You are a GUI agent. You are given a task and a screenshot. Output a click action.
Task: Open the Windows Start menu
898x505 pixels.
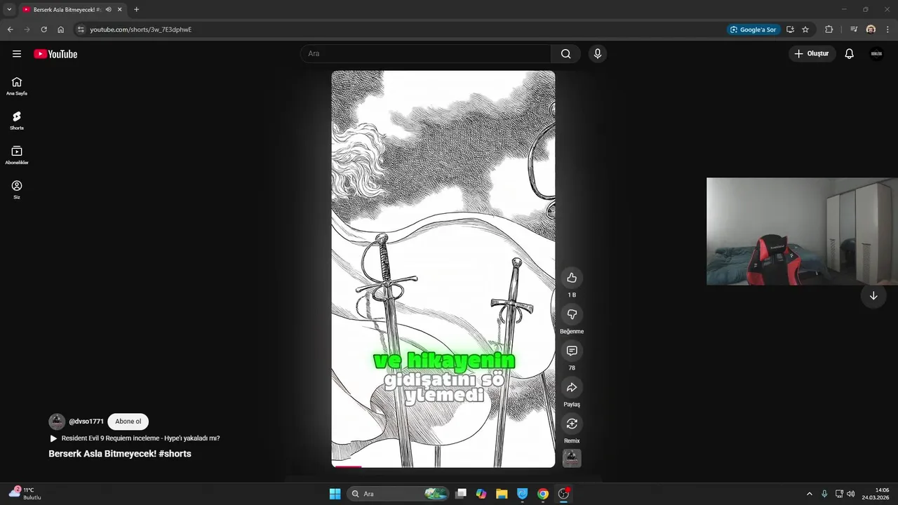[335, 494]
